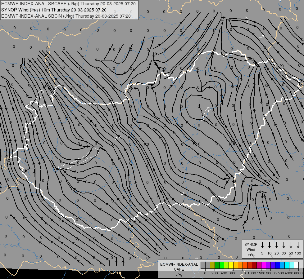The image size is (304, 279).
Task: Click the SBCAPE title line at top
Action: pos(68,4)
